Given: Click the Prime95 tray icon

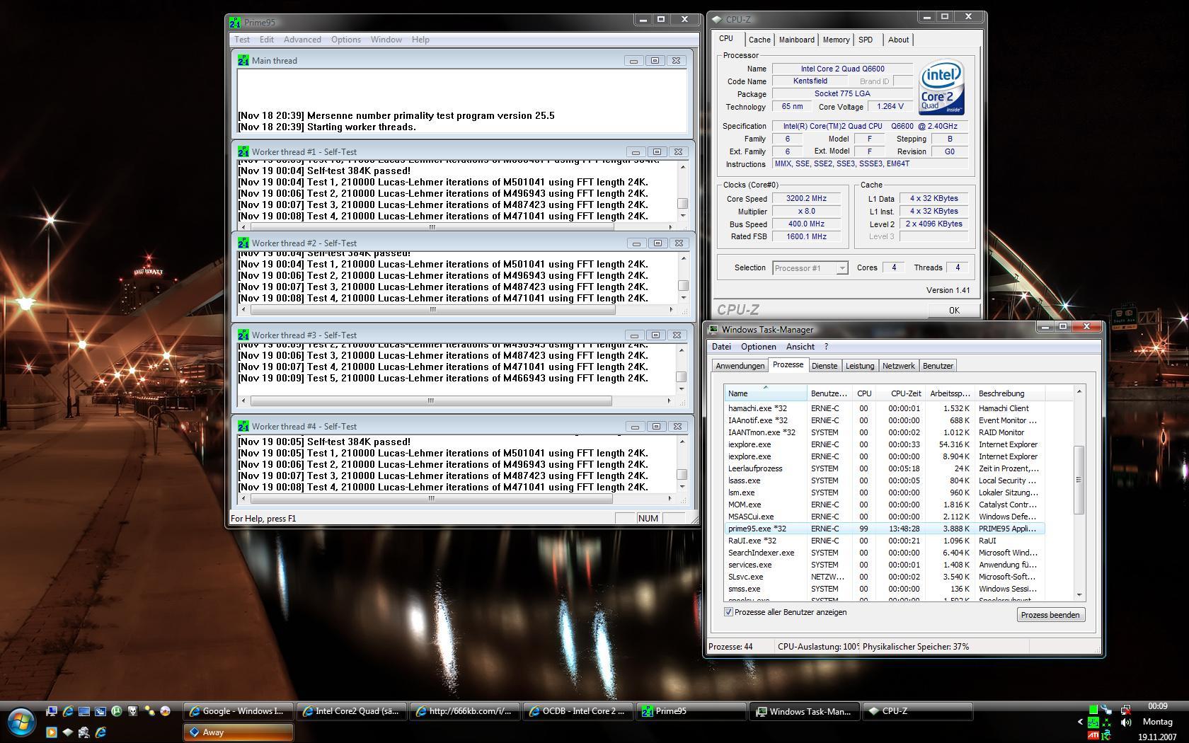Looking at the screenshot, I should coord(1093,722).
